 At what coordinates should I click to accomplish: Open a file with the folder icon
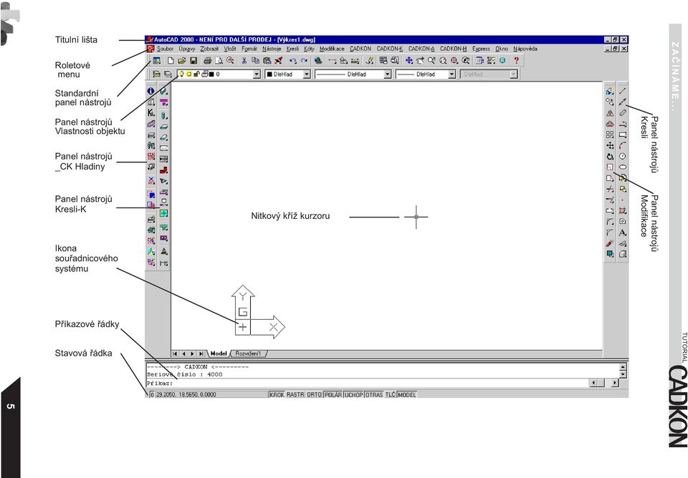click(181, 61)
